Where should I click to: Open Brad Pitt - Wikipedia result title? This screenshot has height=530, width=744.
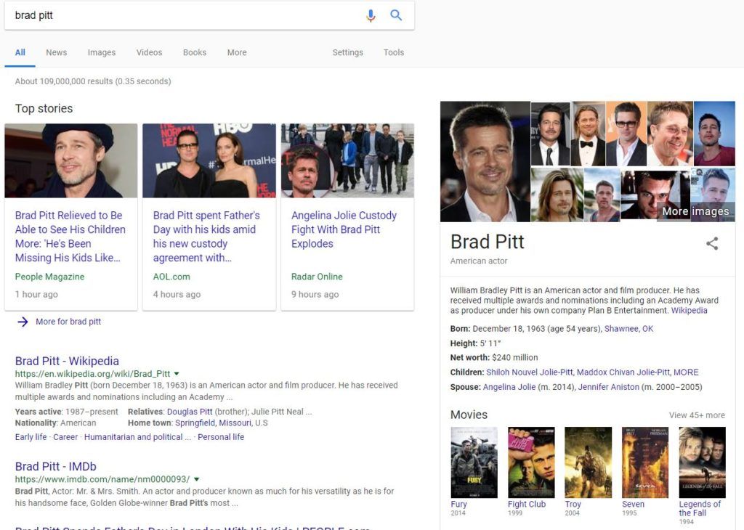coord(67,362)
